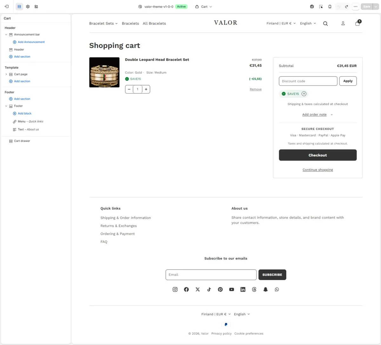Click the viewer/preview icon in top bar

tap(312, 6)
